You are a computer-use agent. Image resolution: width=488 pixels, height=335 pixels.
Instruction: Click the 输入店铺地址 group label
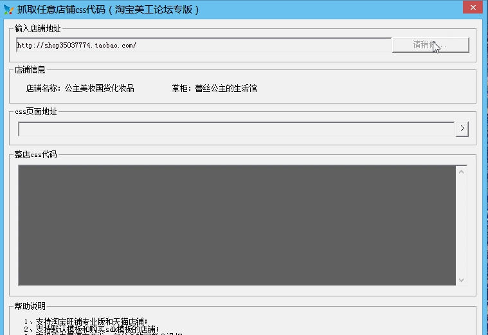(x=38, y=29)
